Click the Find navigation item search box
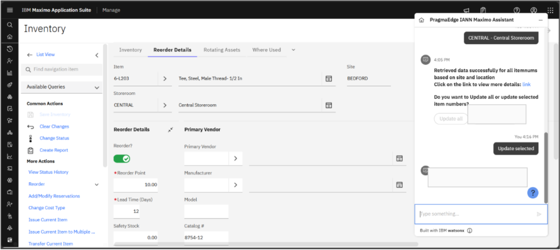The height and width of the screenshot is (250, 560). click(61, 69)
